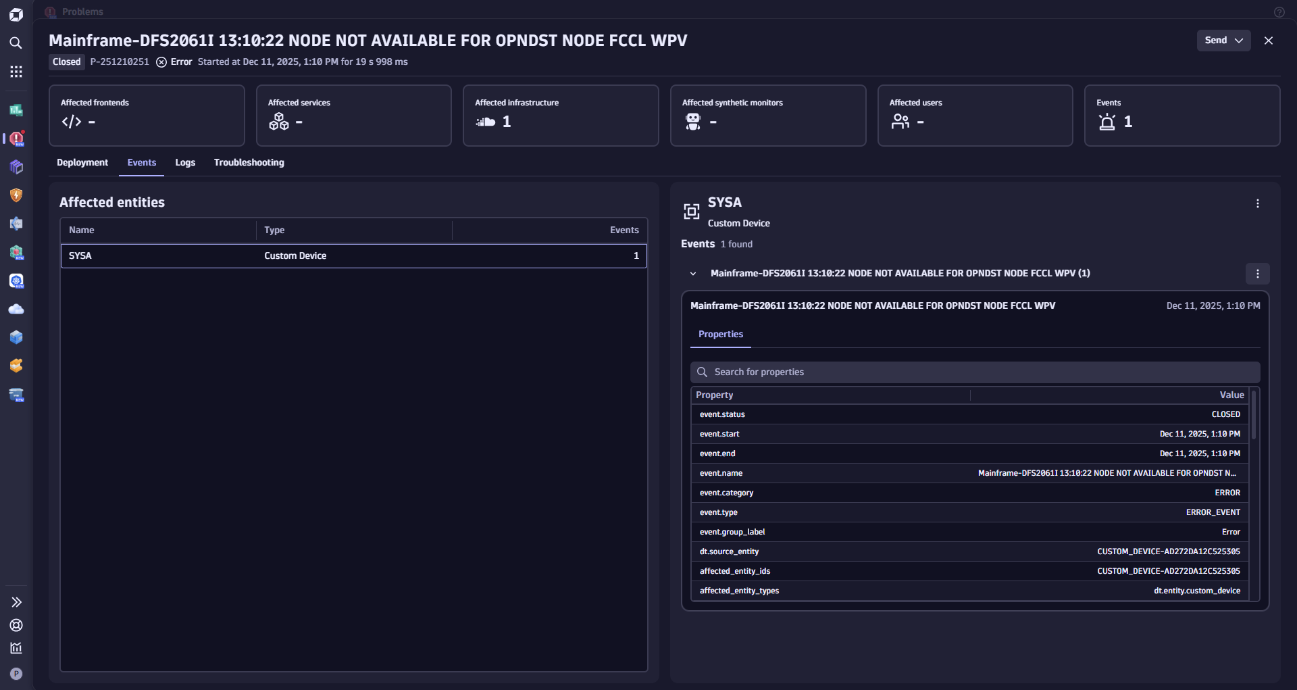Switch to the Logs tab

[x=185, y=162]
